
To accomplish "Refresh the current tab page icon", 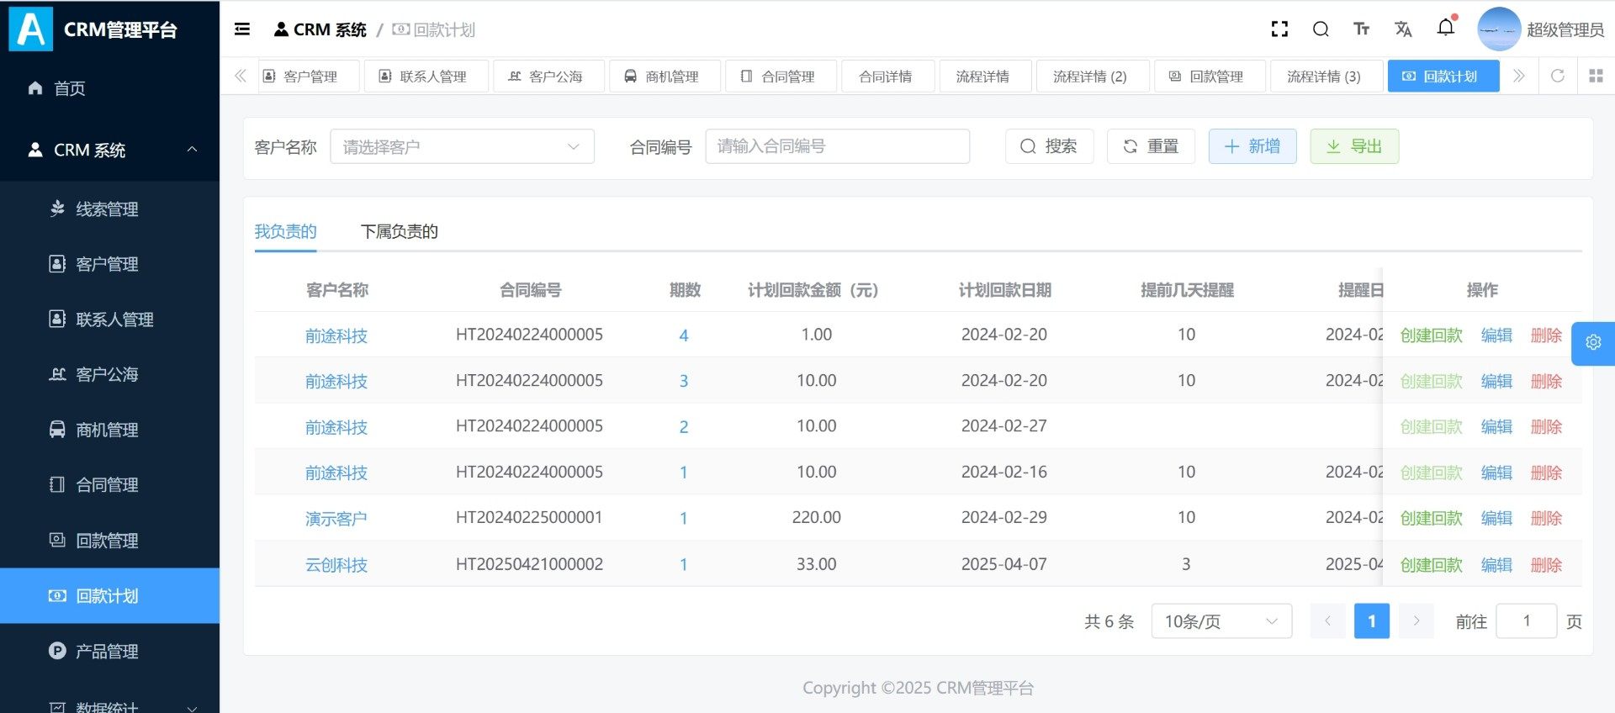I will 1557,77.
